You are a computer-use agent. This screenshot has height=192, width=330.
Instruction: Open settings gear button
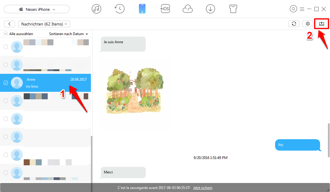point(308,24)
